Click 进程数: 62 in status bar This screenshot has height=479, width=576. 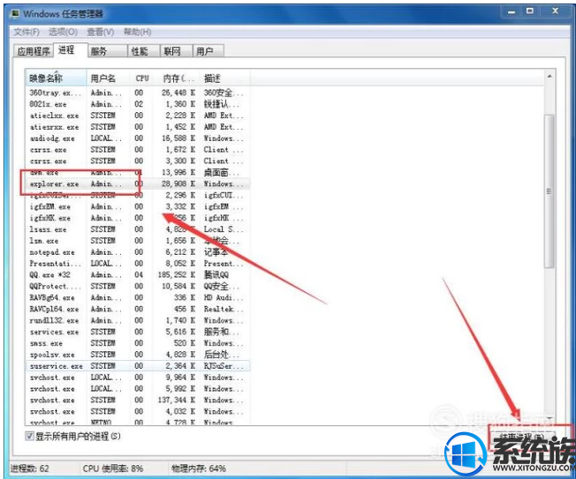(x=30, y=468)
